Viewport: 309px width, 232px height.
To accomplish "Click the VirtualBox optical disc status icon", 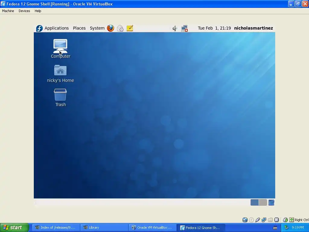I will pyautogui.click(x=251, y=220).
